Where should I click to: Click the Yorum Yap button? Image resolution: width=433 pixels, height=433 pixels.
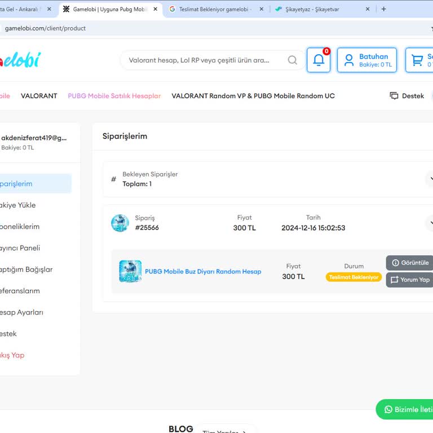coord(410,280)
